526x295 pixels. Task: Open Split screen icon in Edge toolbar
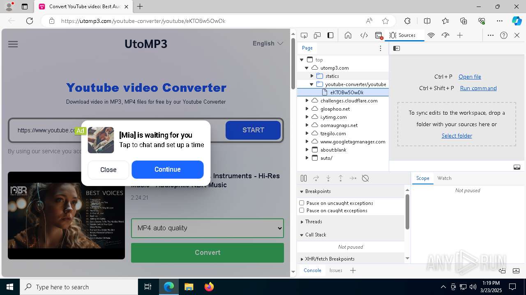427,21
